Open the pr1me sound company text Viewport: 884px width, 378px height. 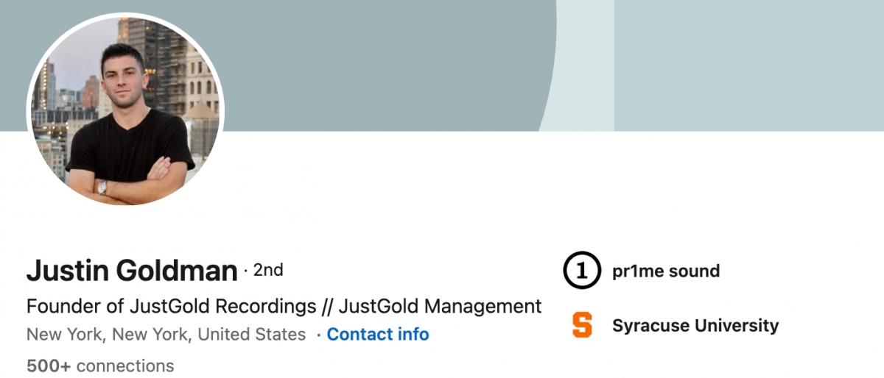tap(665, 271)
